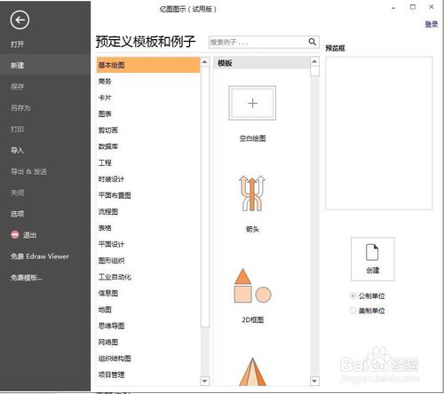This screenshot has width=444, height=394.
Task: Click the template list scroll-down arrow
Action: pos(314,381)
